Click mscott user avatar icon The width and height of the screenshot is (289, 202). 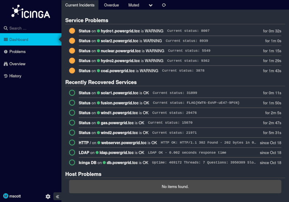point(5,196)
